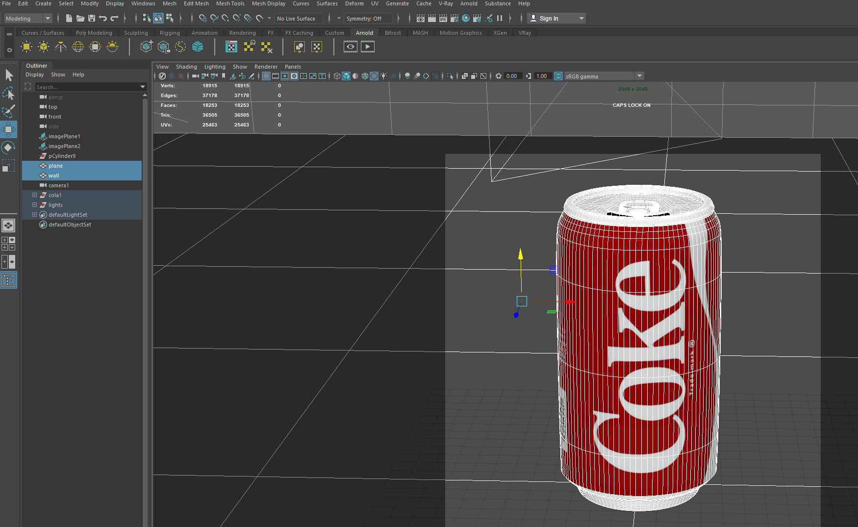Open the Outliner search filter dropdown

pyautogui.click(x=143, y=87)
